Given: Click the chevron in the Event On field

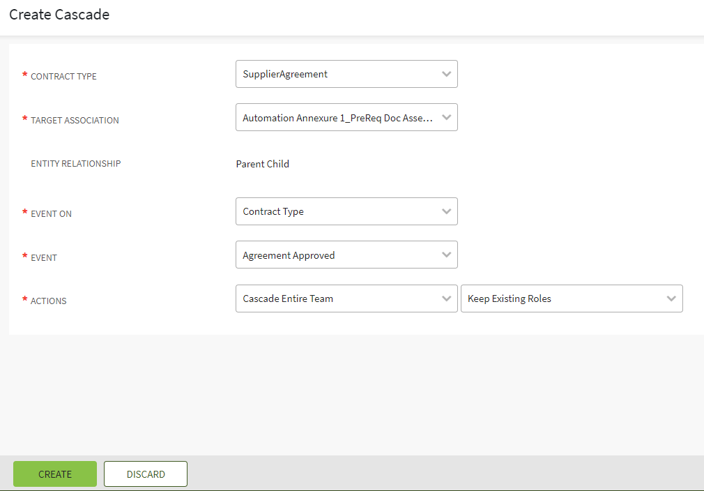Looking at the screenshot, I should [x=447, y=211].
